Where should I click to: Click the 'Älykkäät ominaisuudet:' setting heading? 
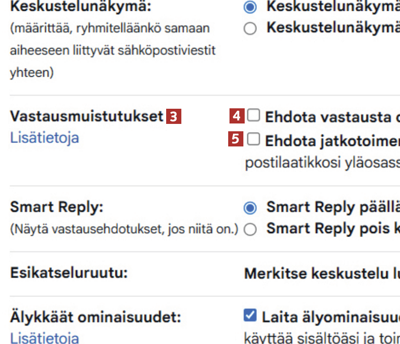pyautogui.click(x=95, y=317)
